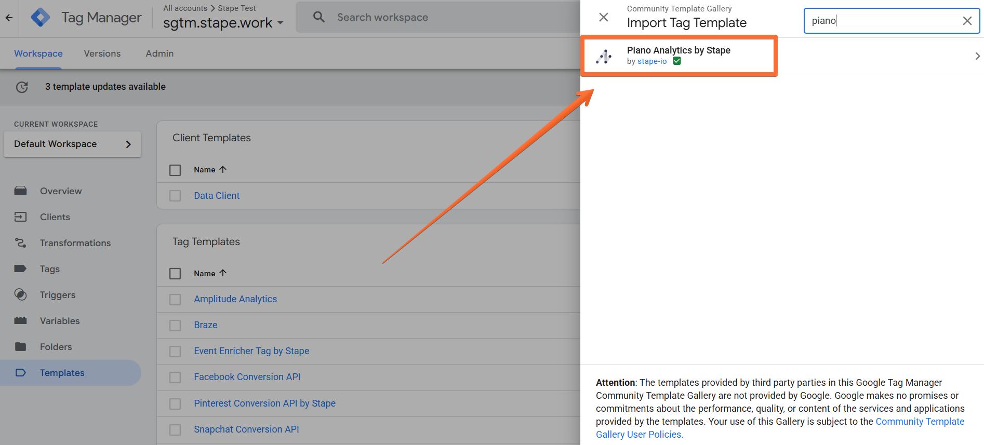Click the template updates refresh icon
Image resolution: width=984 pixels, height=445 pixels.
tap(22, 87)
